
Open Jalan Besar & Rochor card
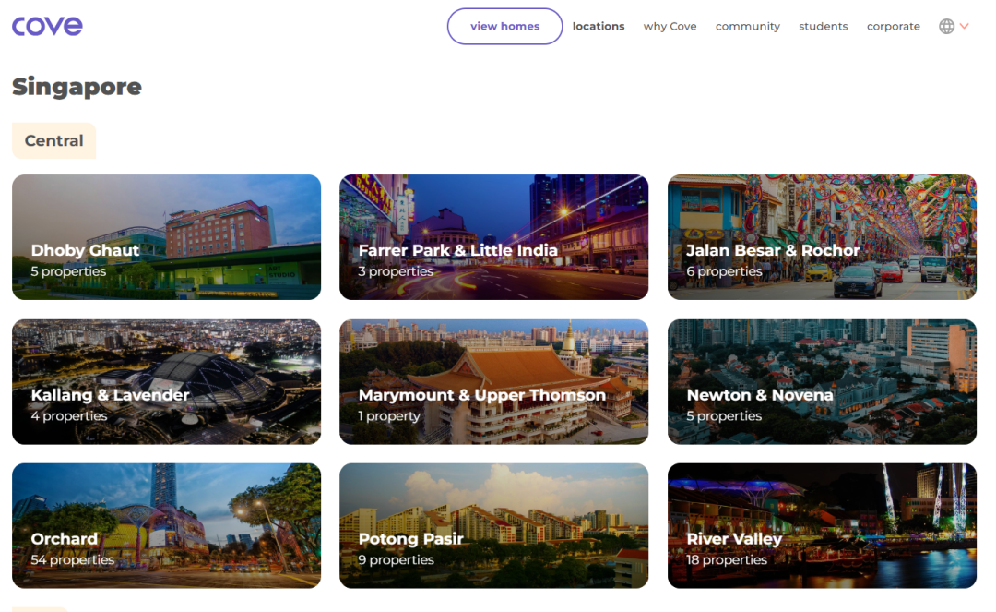(x=821, y=237)
